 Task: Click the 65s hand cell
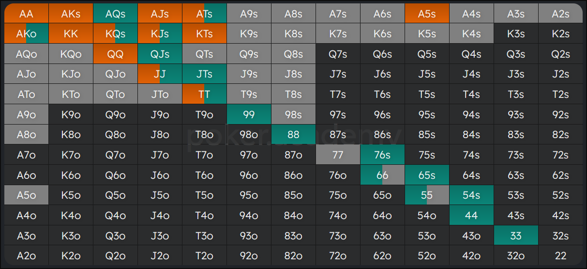(x=427, y=174)
